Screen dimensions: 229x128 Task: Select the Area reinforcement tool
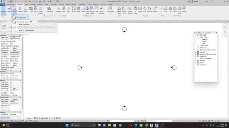(x=78, y=10)
